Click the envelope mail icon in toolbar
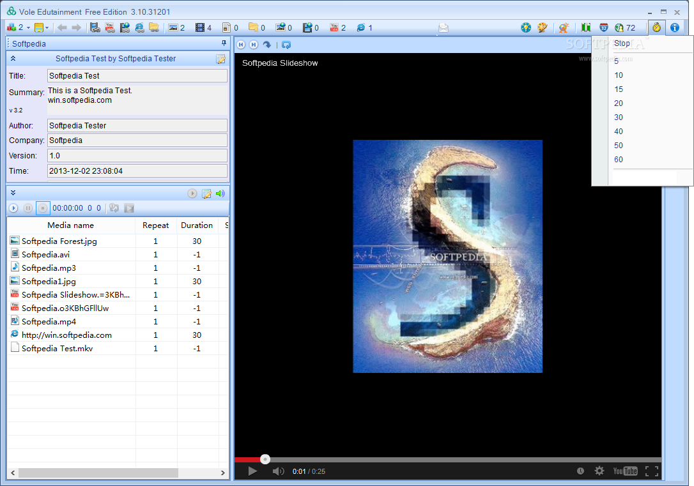Viewport: 694px width, 486px height. pyautogui.click(x=443, y=28)
